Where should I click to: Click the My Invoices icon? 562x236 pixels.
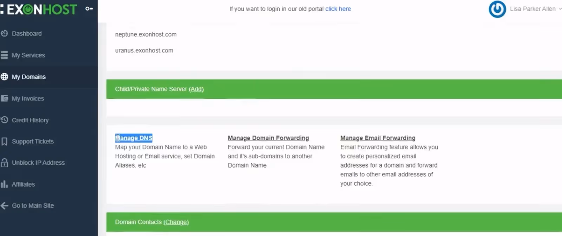coord(4,99)
